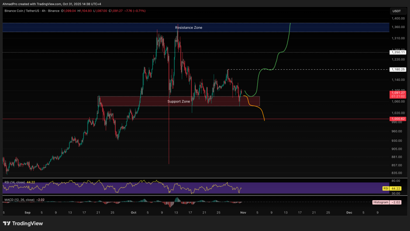Select the Resistance Zone text label
The height and width of the screenshot is (231, 410).
click(x=189, y=28)
